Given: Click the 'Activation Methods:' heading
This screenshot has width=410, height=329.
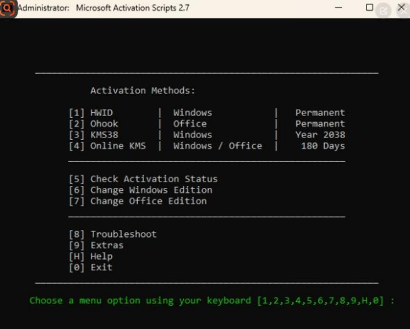Looking at the screenshot, I should (143, 91).
